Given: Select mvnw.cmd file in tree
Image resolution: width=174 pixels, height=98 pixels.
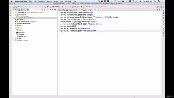Looking at the screenshot, I should pos(21,33).
